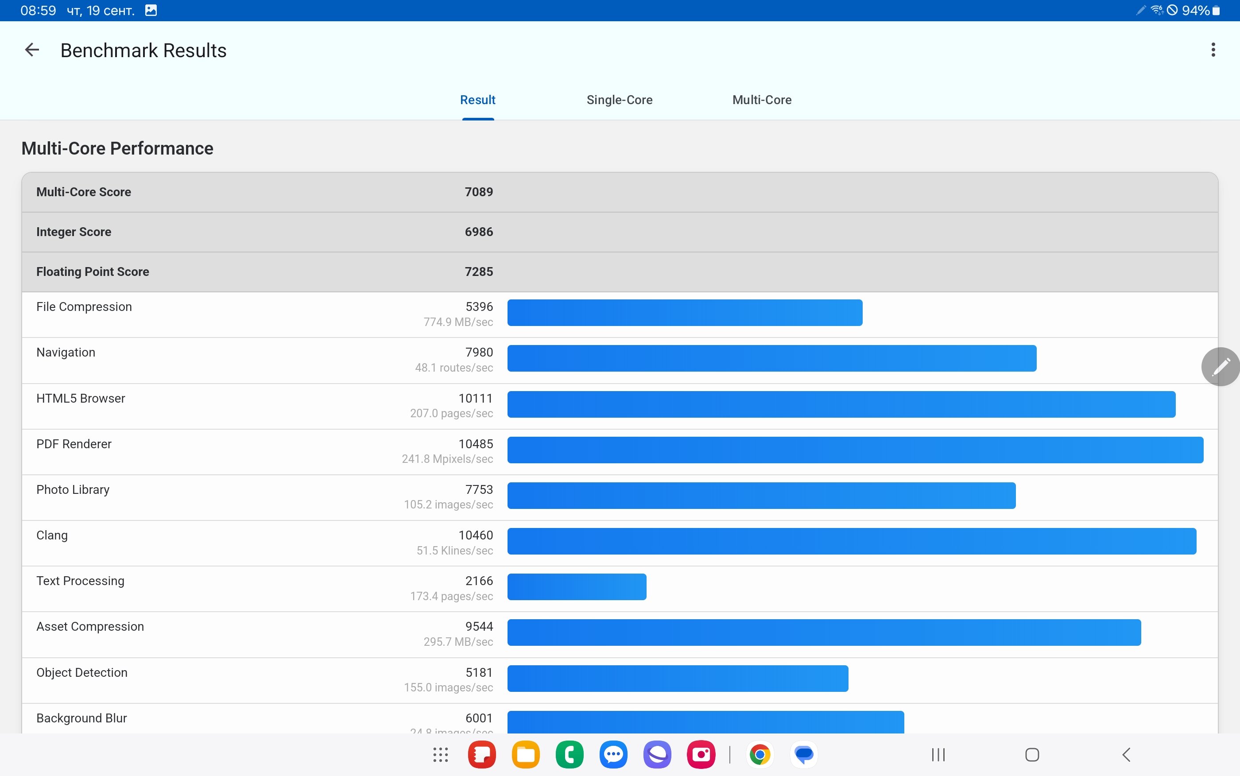1240x776 pixels.
Task: Tap the Text Processing label
Action: (80, 581)
